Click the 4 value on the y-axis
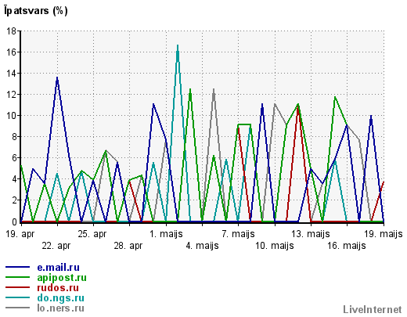Screen dimensions: 407x317 click(x=14, y=179)
